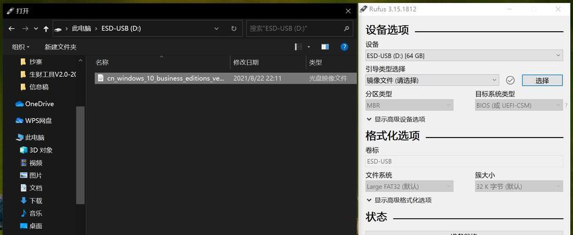573x235 pixels.
Task: Select the cn_windows_10_business_editions ISO file
Action: coord(225,78)
